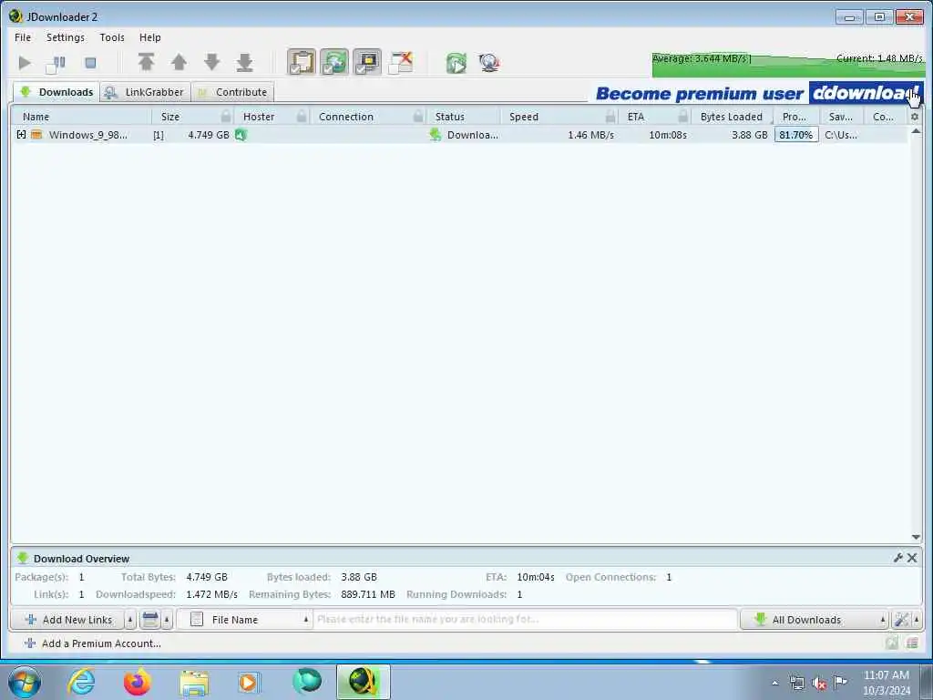Click the downloads list vertical scrollbar down arrow
933x700 pixels.
click(x=916, y=537)
